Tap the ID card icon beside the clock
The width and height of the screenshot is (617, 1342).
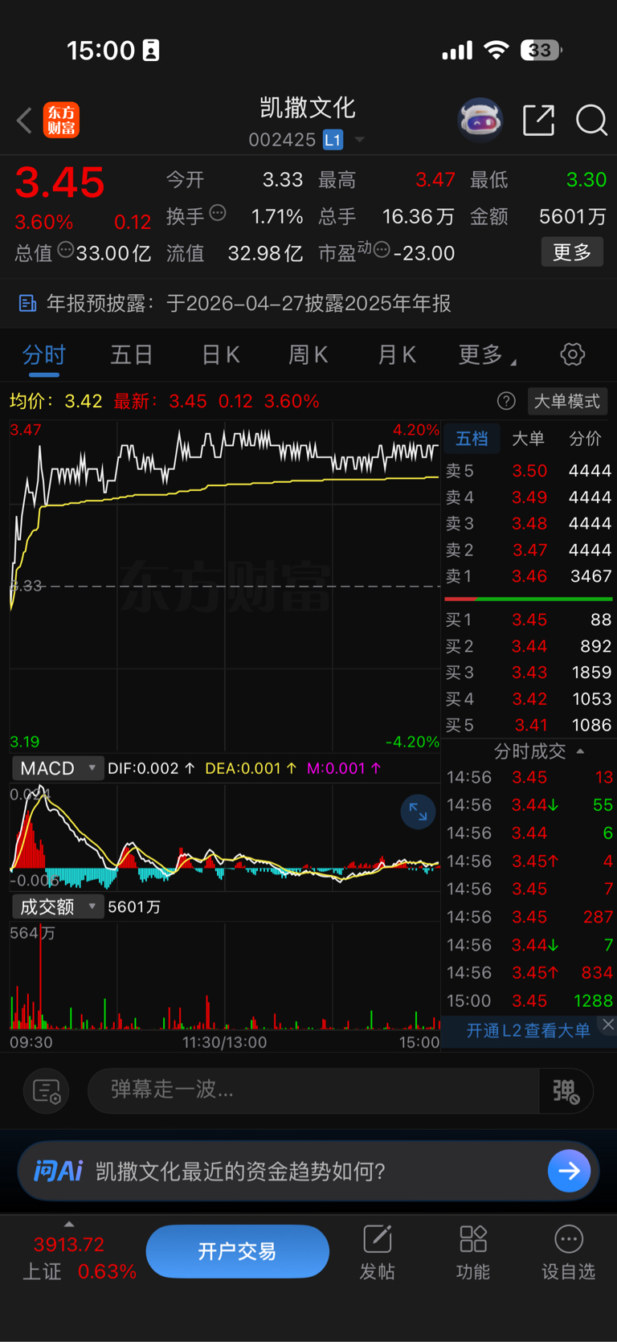coord(151,51)
